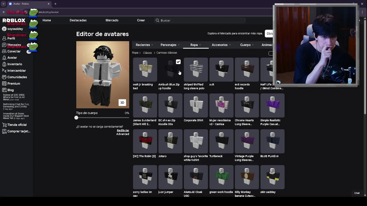Open Crear in the top navigation

(x=141, y=20)
